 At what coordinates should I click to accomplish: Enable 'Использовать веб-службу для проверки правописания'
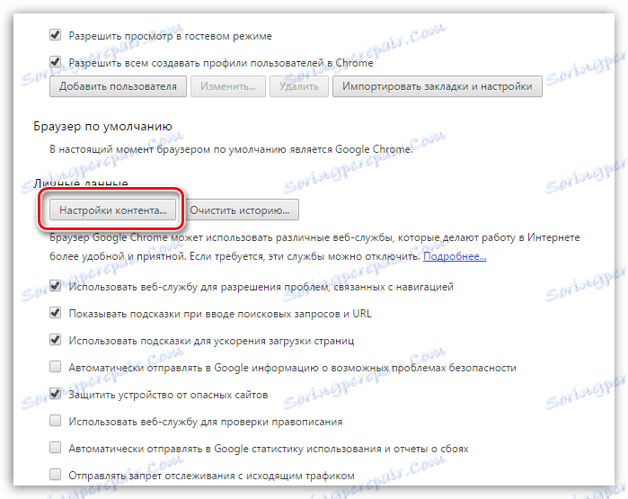point(56,421)
